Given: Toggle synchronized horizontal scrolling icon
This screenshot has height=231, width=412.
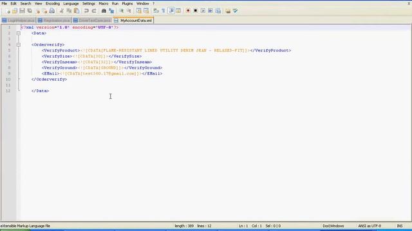Looking at the screenshot, I should (146, 11).
